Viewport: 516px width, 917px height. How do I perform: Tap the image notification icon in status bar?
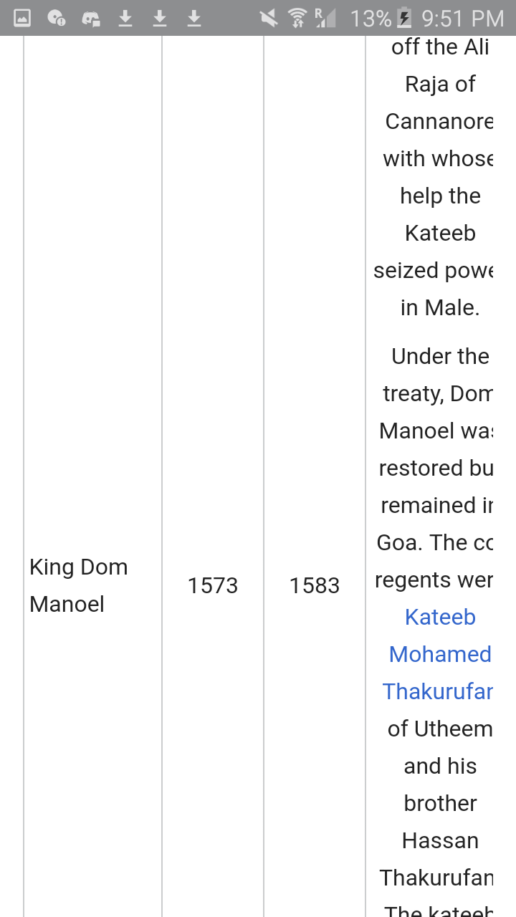coord(22,18)
